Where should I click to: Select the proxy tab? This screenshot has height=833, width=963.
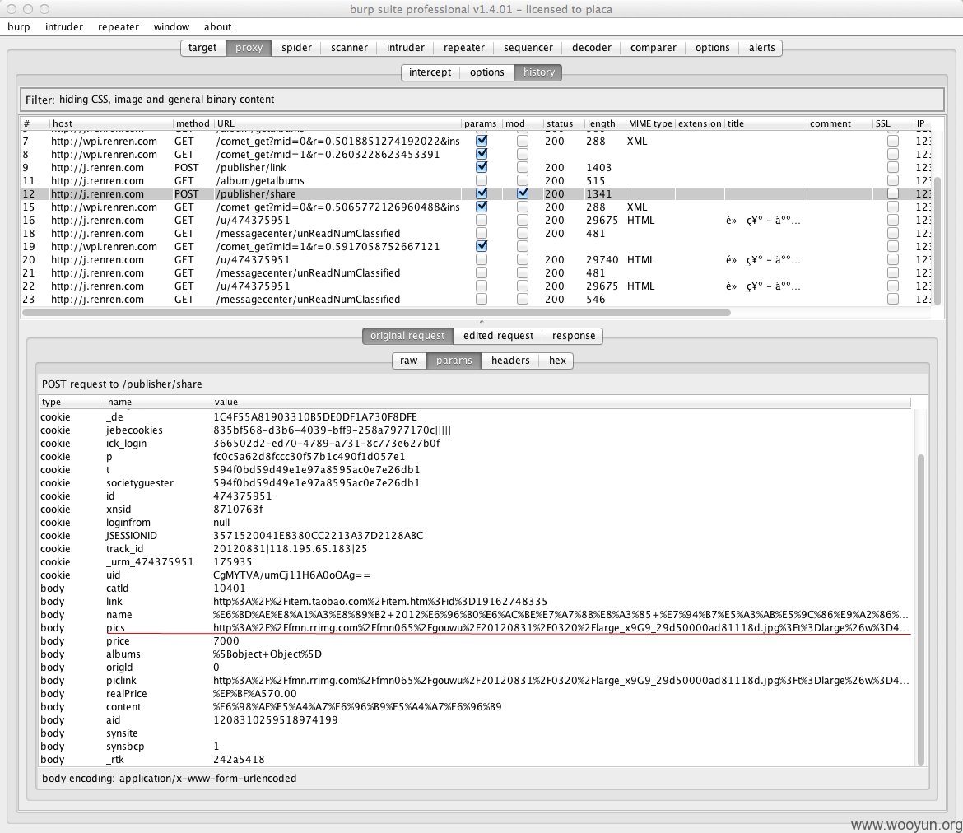[x=249, y=48]
